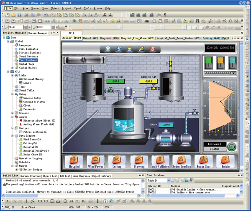Select Text Database in the project tree

28,60
